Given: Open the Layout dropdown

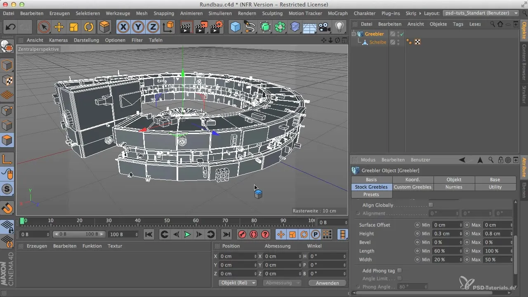Looking at the screenshot, I should tap(481, 13).
